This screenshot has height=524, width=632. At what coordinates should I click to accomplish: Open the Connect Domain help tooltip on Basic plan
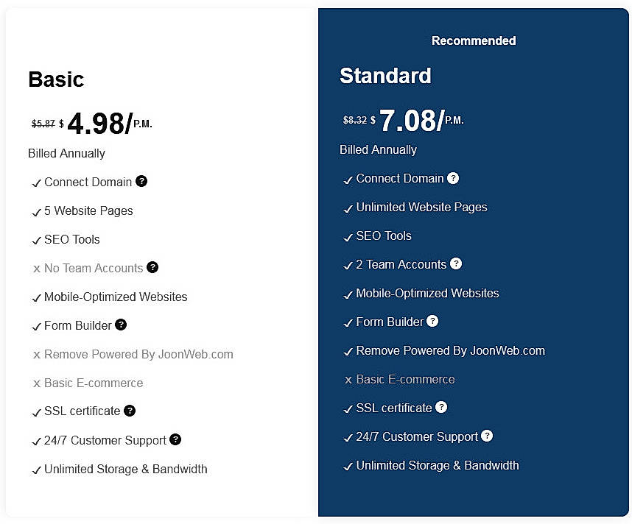pos(141,182)
